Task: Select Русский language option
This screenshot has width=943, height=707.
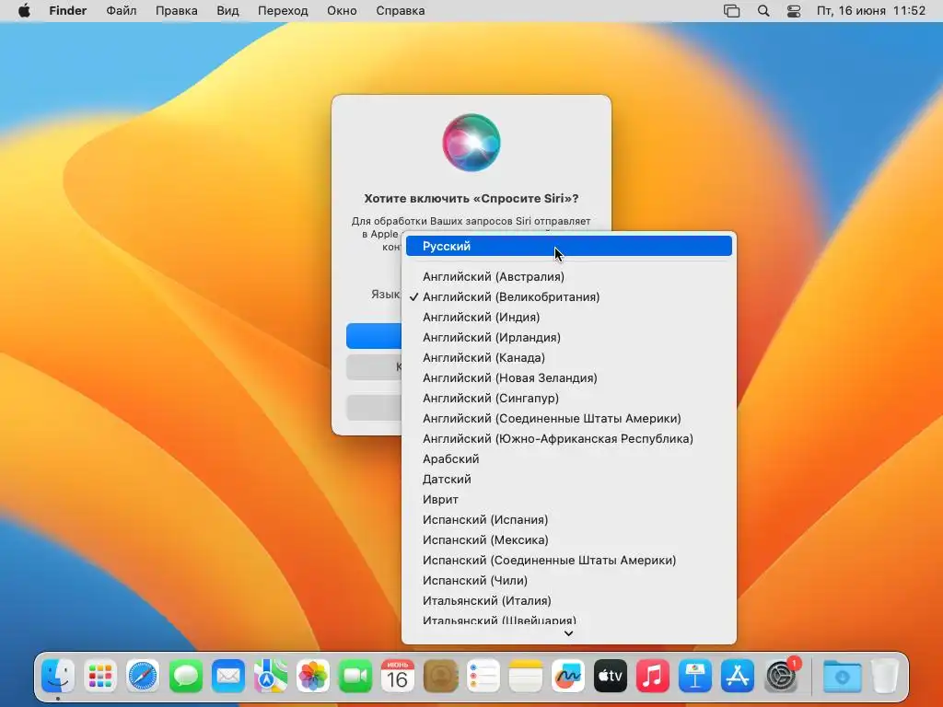Action: 569,246
